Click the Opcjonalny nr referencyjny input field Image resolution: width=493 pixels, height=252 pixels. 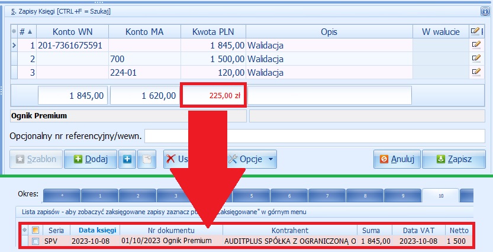point(315,136)
